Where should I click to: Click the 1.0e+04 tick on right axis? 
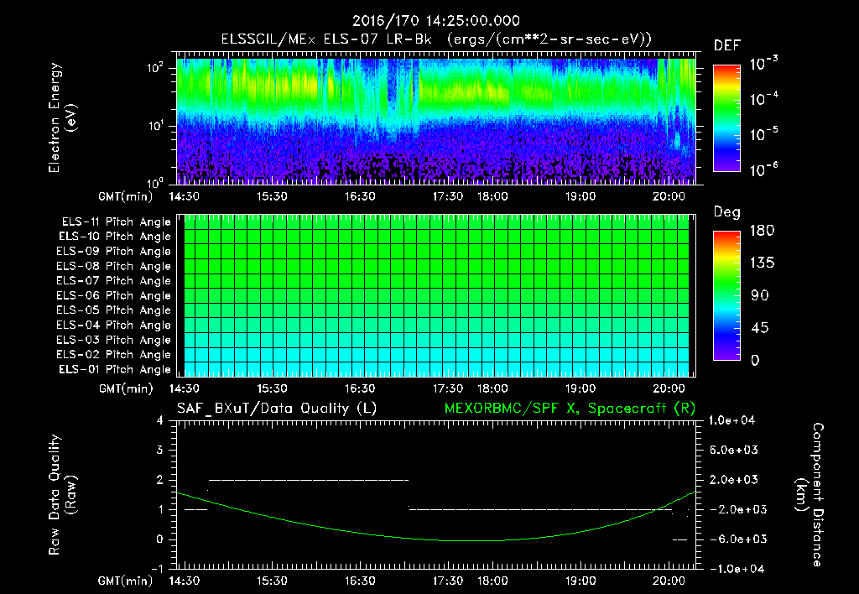pos(734,419)
